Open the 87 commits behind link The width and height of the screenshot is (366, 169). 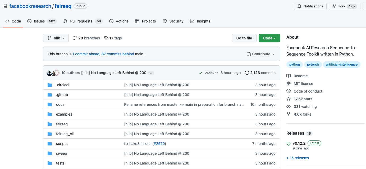(118, 54)
